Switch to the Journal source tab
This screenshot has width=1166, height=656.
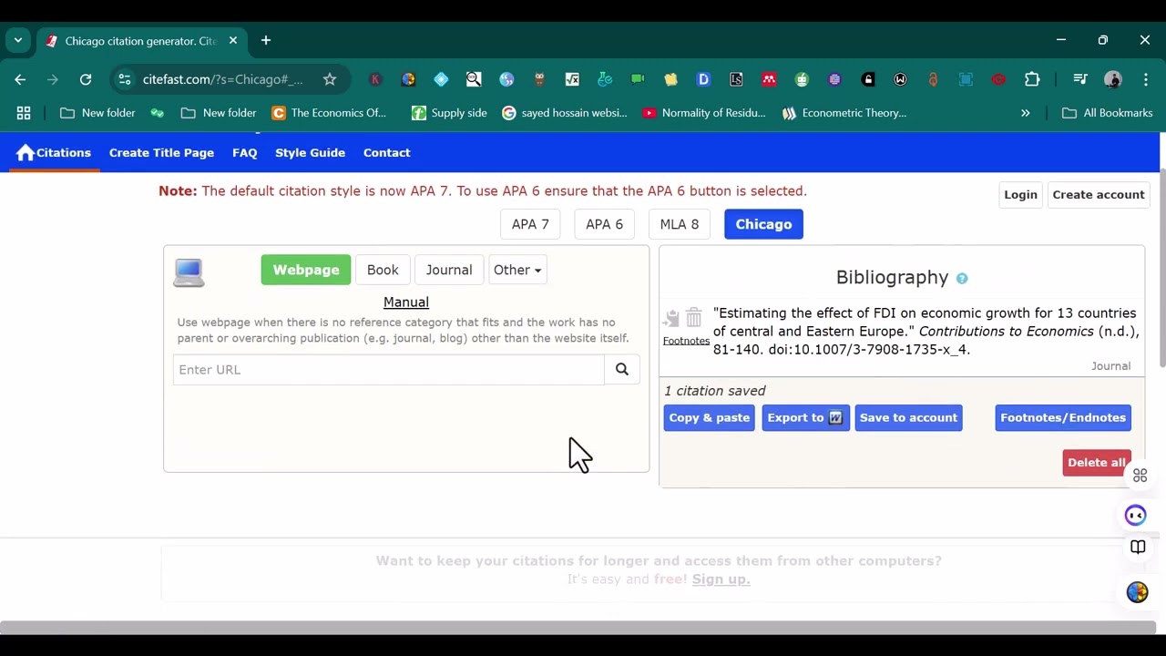(449, 270)
